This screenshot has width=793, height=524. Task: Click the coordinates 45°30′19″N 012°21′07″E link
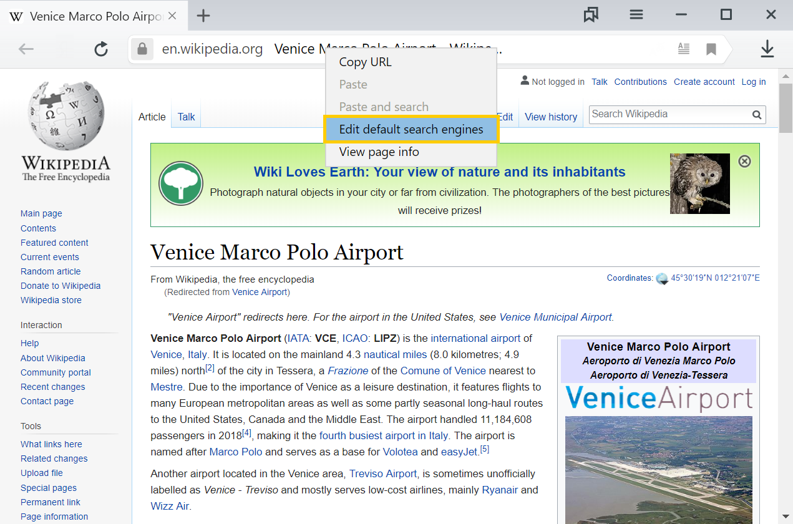pos(715,278)
